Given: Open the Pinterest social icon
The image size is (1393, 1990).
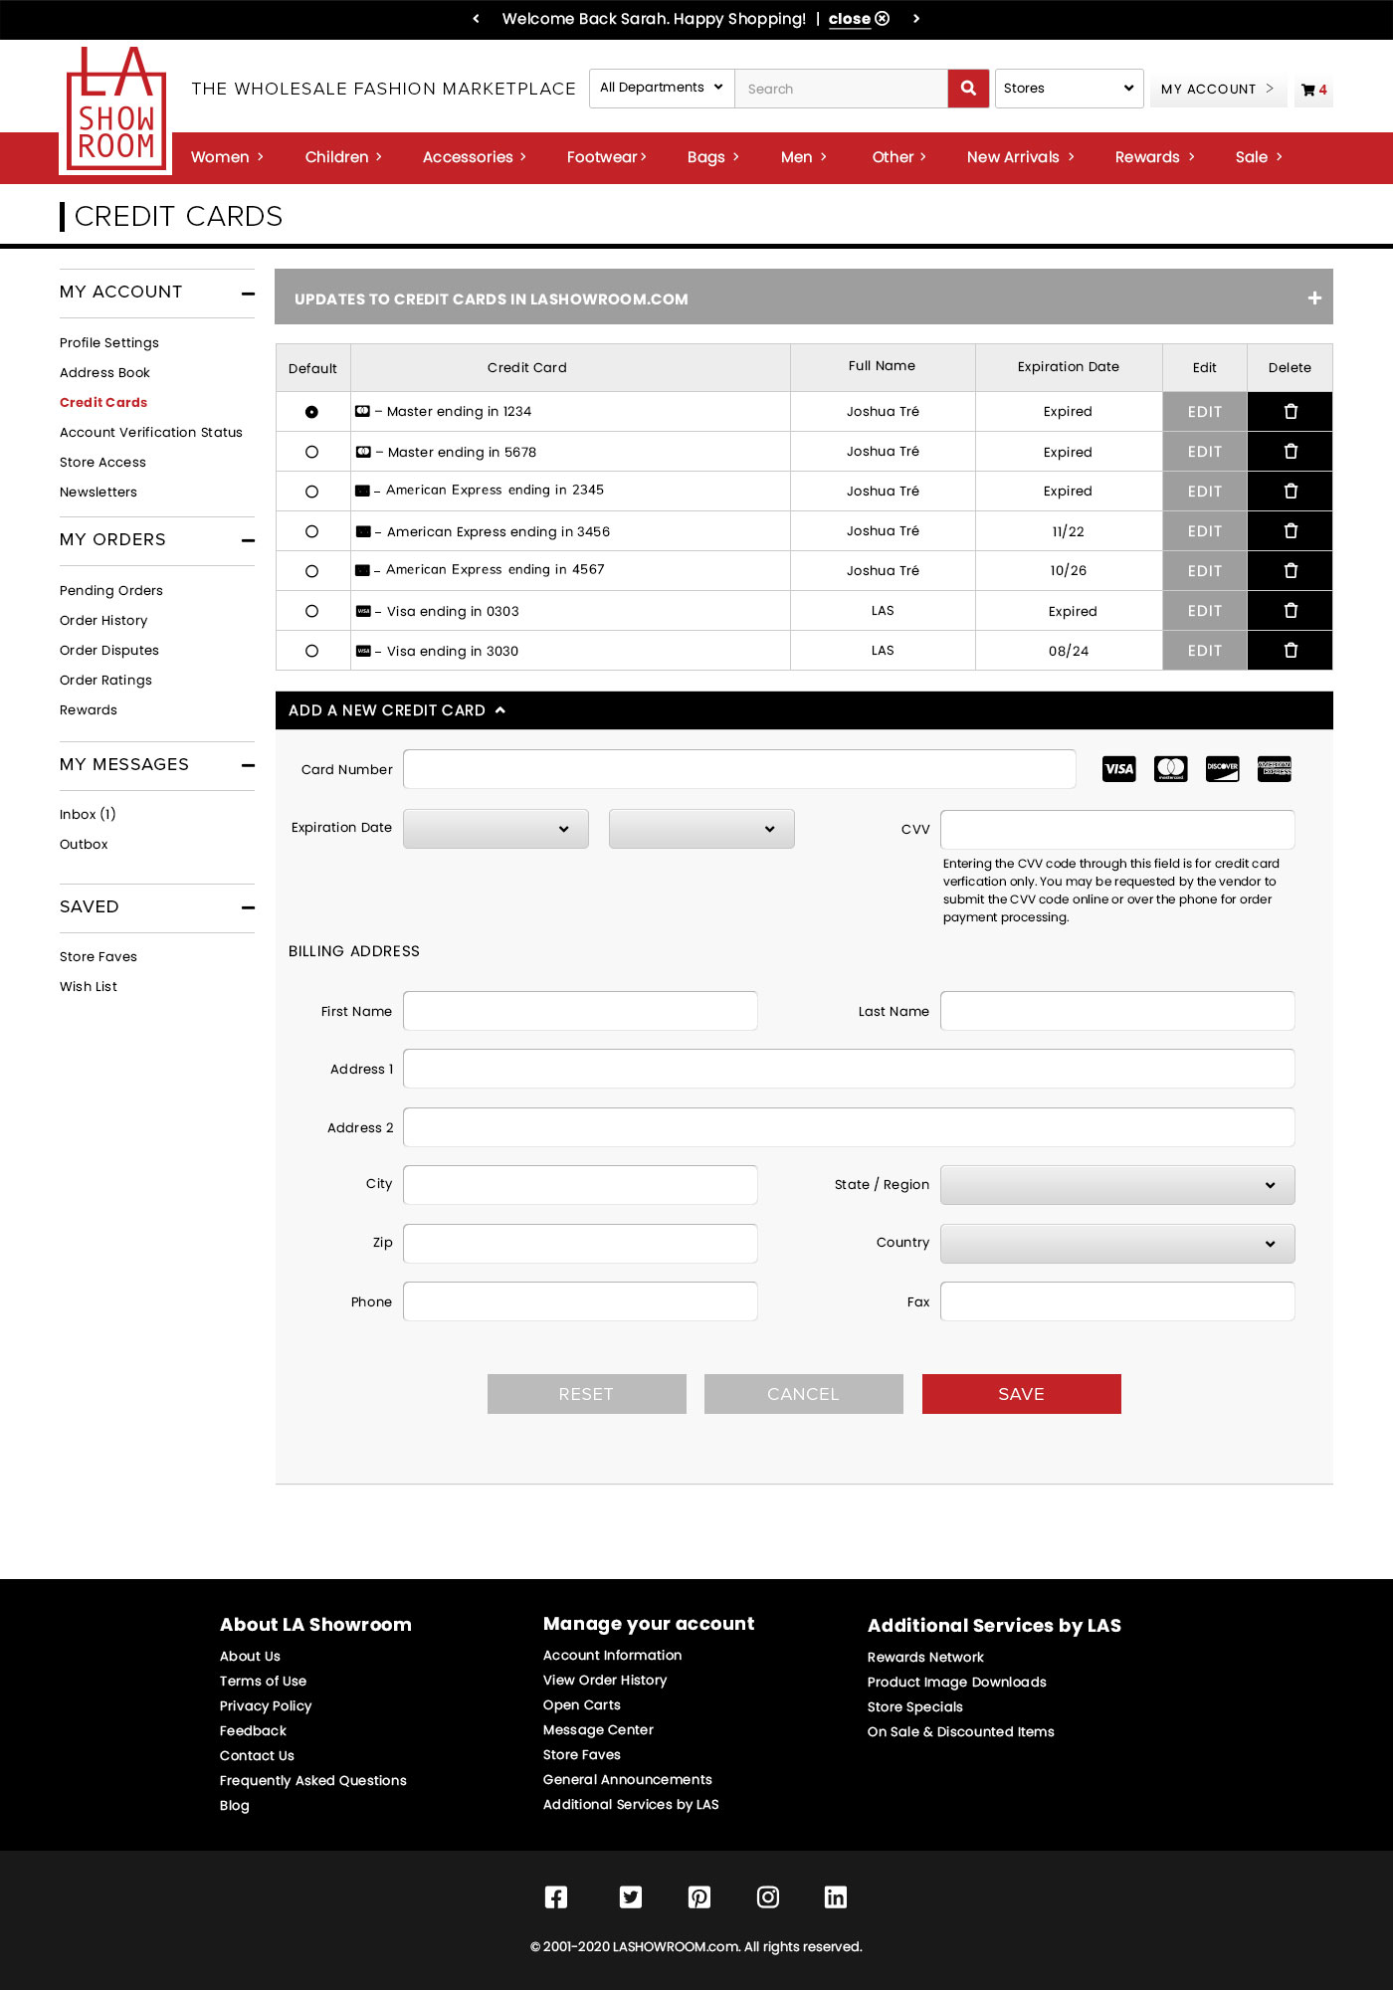Looking at the screenshot, I should pyautogui.click(x=699, y=1896).
